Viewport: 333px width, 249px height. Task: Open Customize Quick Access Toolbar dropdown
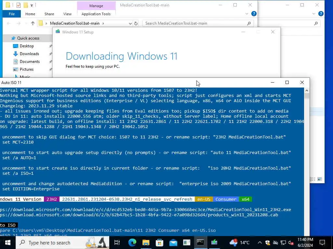coord(32,5)
